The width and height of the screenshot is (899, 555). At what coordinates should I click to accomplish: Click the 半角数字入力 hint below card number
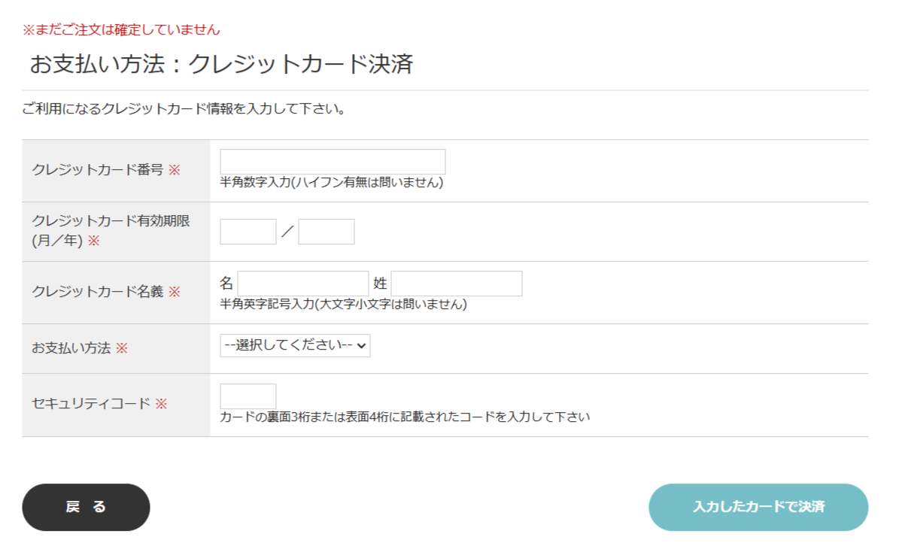click(331, 183)
